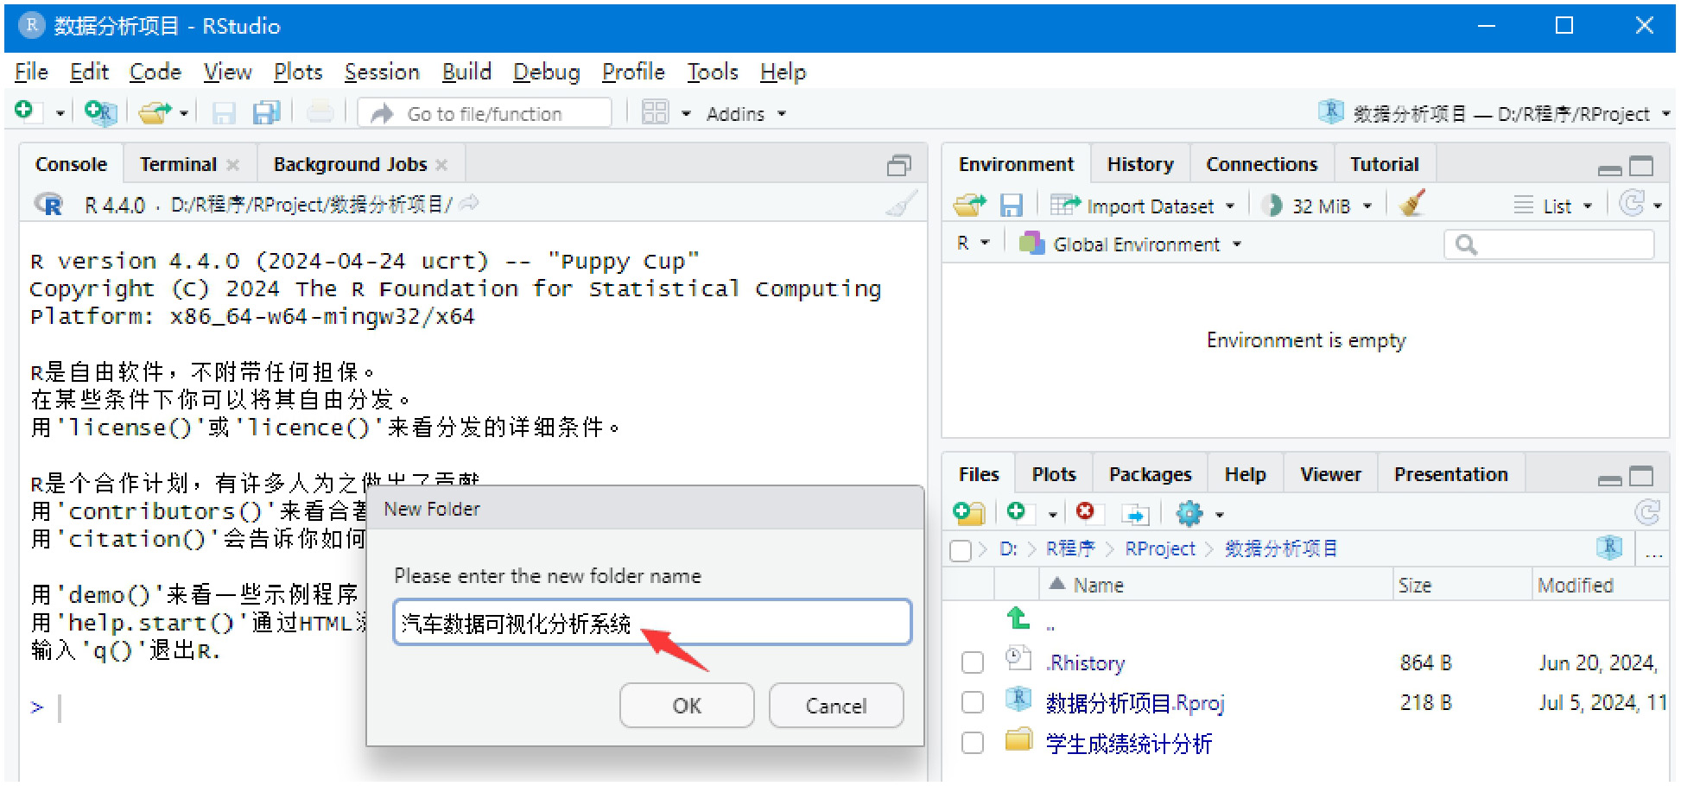Click the Open File folder icon

tap(155, 112)
